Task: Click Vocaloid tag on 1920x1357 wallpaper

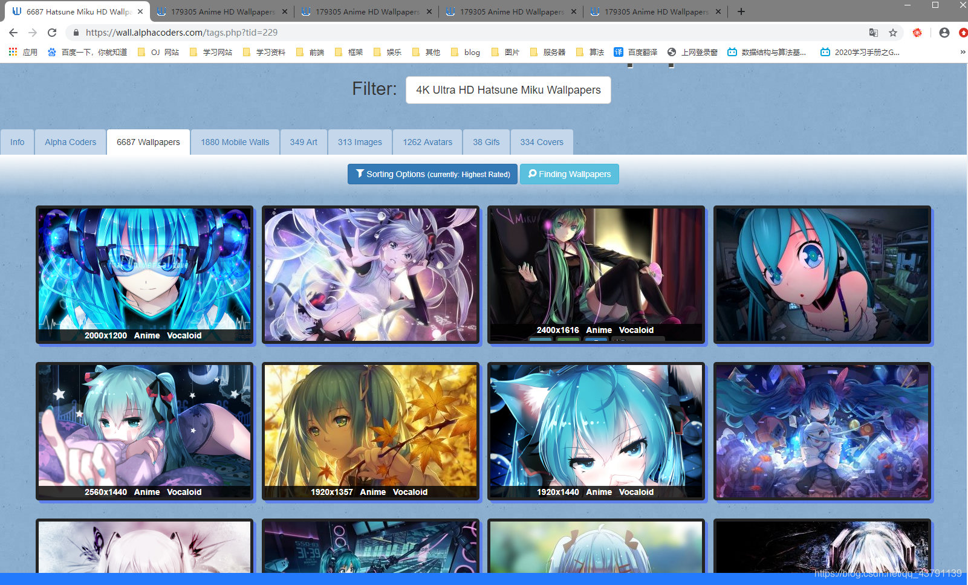Action: click(x=410, y=492)
